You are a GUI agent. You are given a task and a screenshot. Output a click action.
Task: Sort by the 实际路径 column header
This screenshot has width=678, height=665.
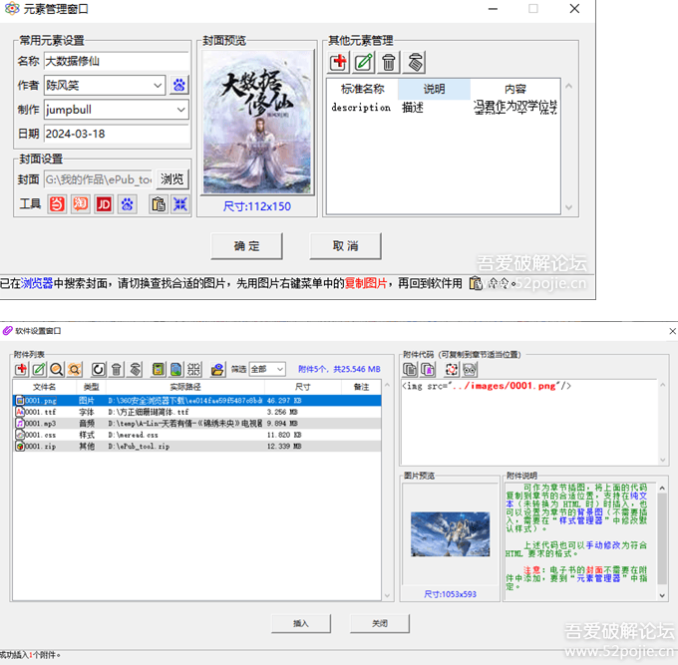(x=185, y=387)
